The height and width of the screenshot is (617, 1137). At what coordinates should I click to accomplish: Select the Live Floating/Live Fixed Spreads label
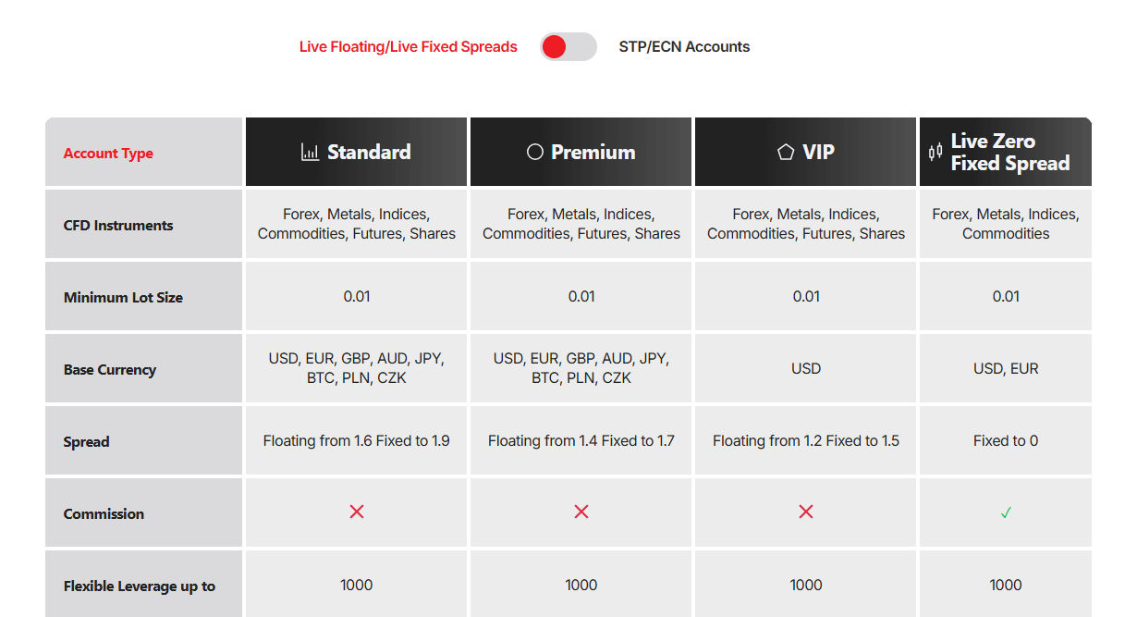point(409,47)
